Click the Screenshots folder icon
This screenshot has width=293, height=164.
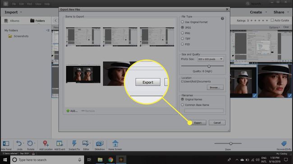click(10, 36)
